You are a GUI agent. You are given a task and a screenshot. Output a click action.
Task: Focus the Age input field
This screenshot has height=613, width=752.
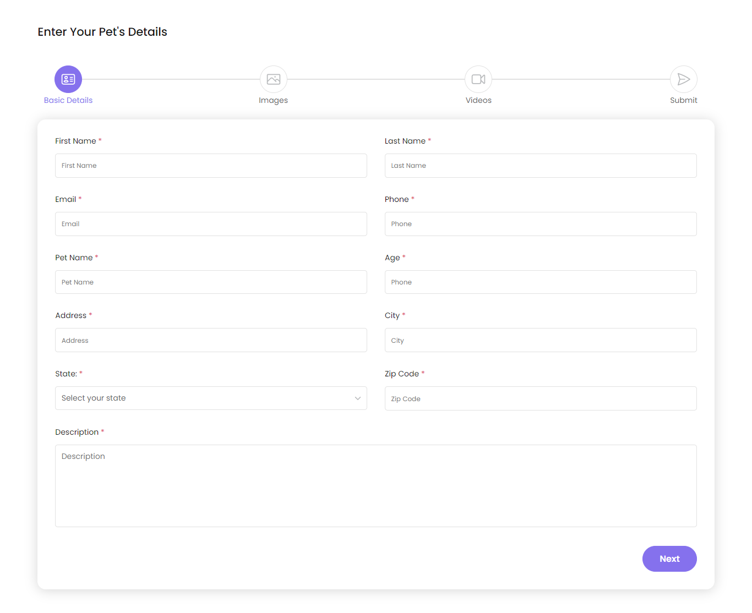pyautogui.click(x=541, y=282)
